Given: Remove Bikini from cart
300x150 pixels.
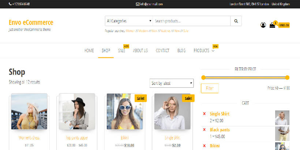Looking at the screenshot, I should 204,146.
